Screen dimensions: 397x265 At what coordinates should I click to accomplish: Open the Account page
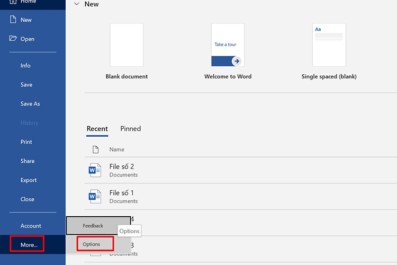31,226
